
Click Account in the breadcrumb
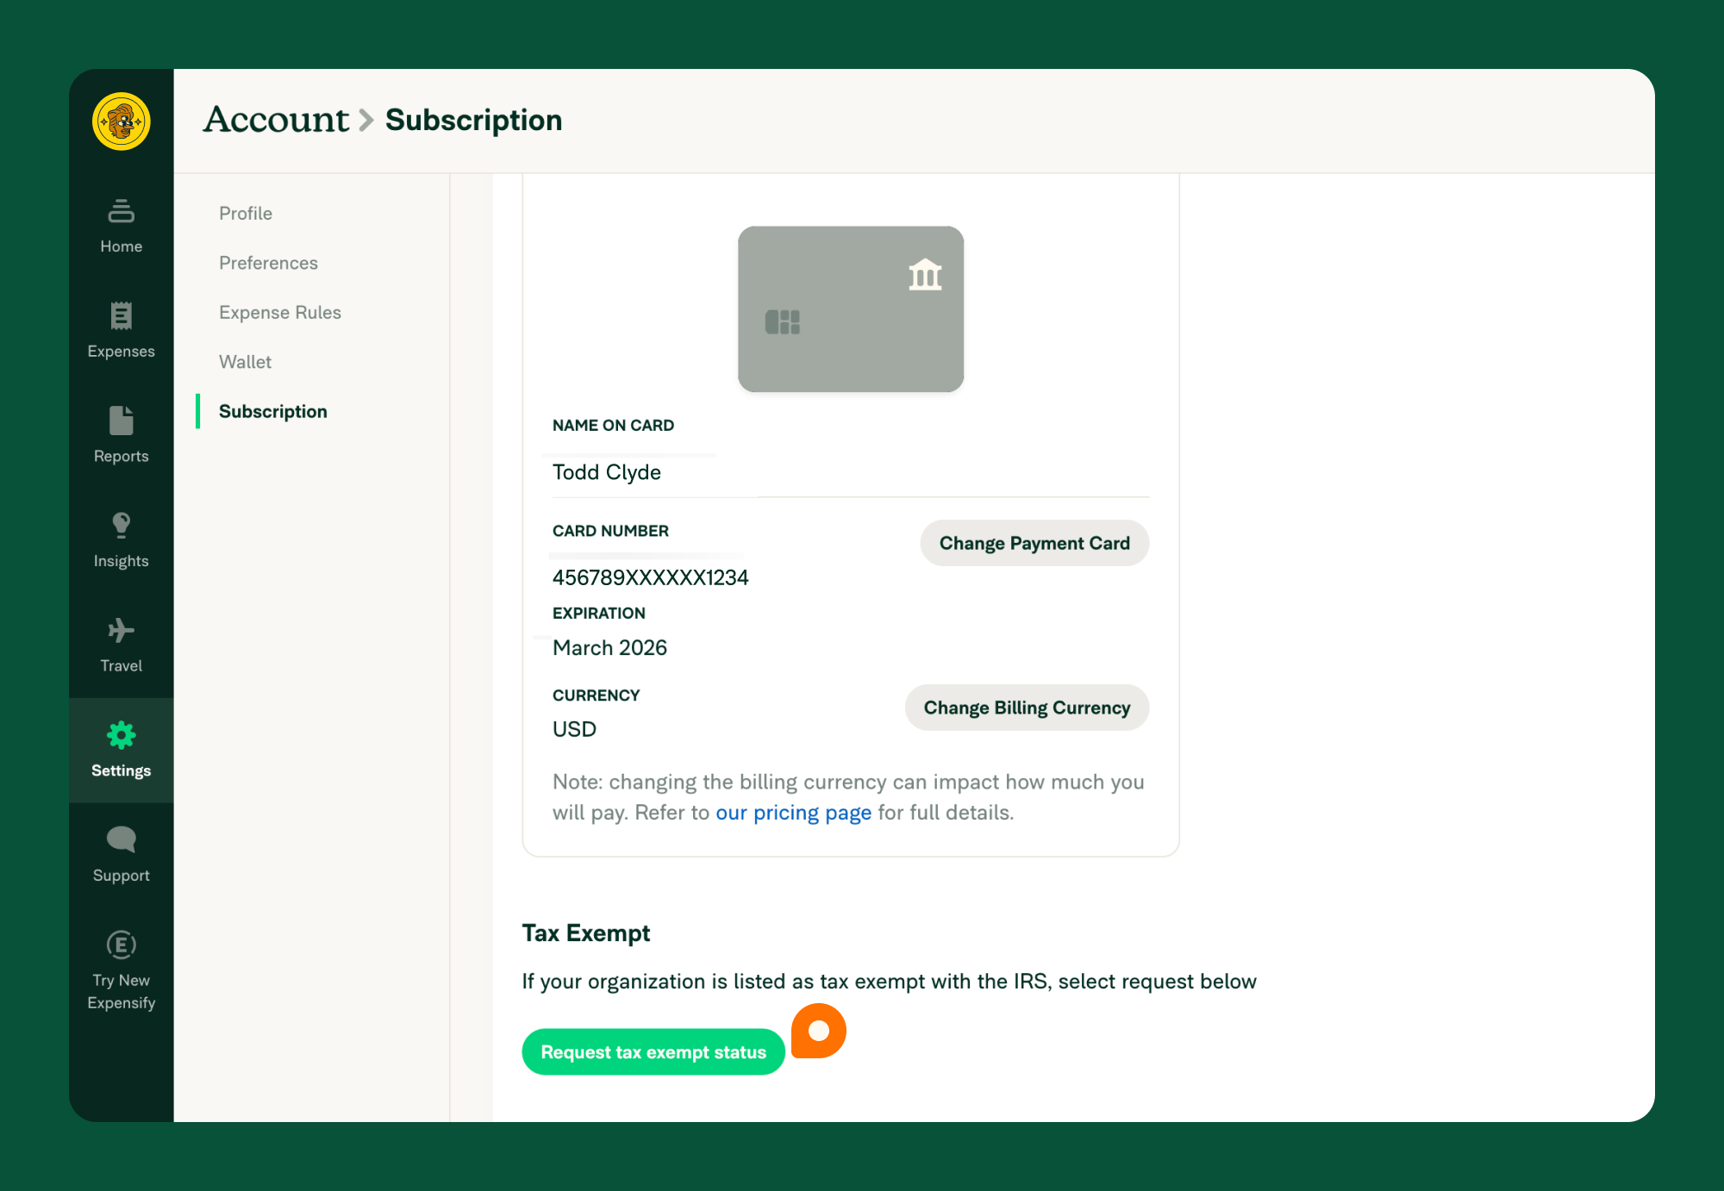274,120
